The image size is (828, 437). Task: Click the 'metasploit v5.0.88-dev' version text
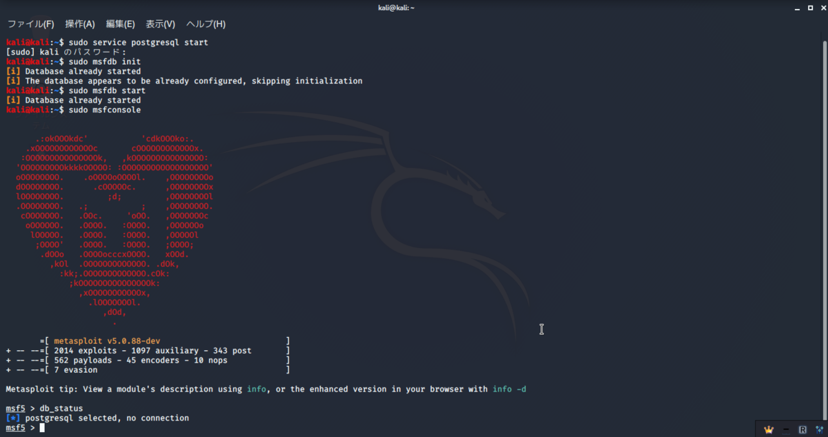(107, 341)
